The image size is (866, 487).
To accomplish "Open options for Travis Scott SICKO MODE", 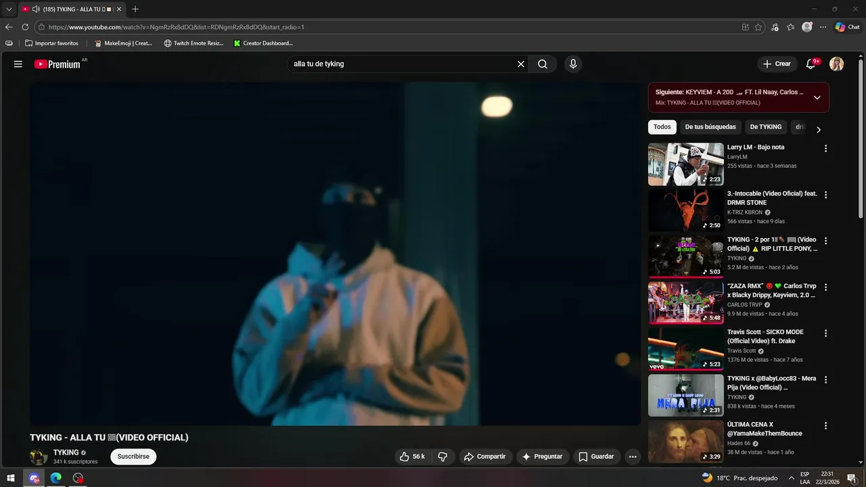I will pyautogui.click(x=825, y=333).
